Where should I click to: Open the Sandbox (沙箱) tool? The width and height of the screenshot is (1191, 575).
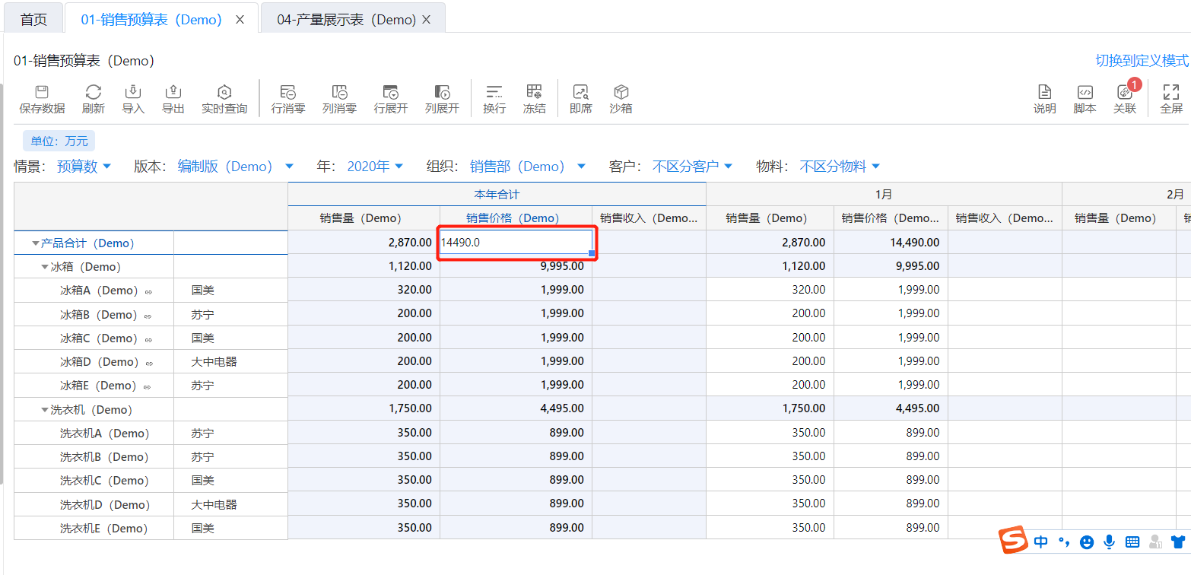tap(621, 93)
